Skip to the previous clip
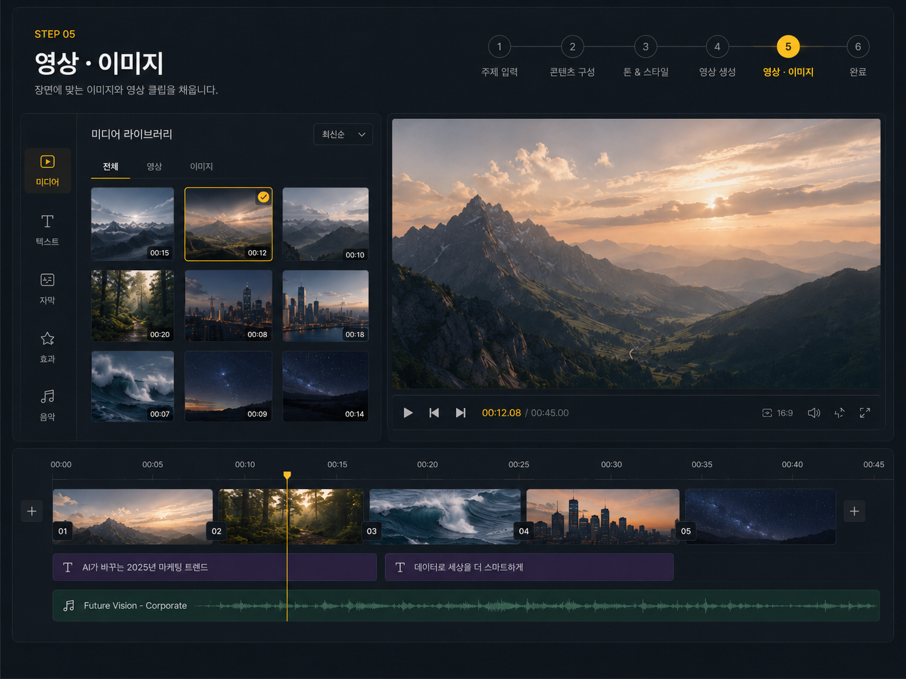 [x=434, y=413]
